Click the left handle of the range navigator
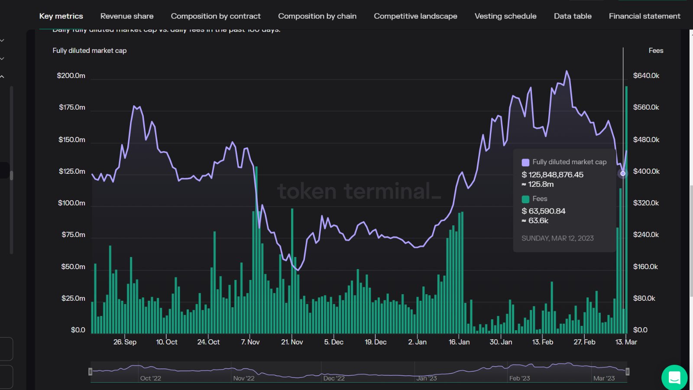This screenshot has height=390, width=693. pos(90,372)
